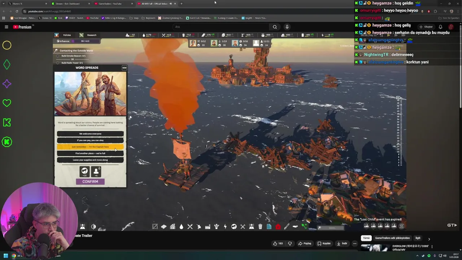Select the factory build category icon
The image size is (462, 260).
pyautogui.click(x=208, y=226)
